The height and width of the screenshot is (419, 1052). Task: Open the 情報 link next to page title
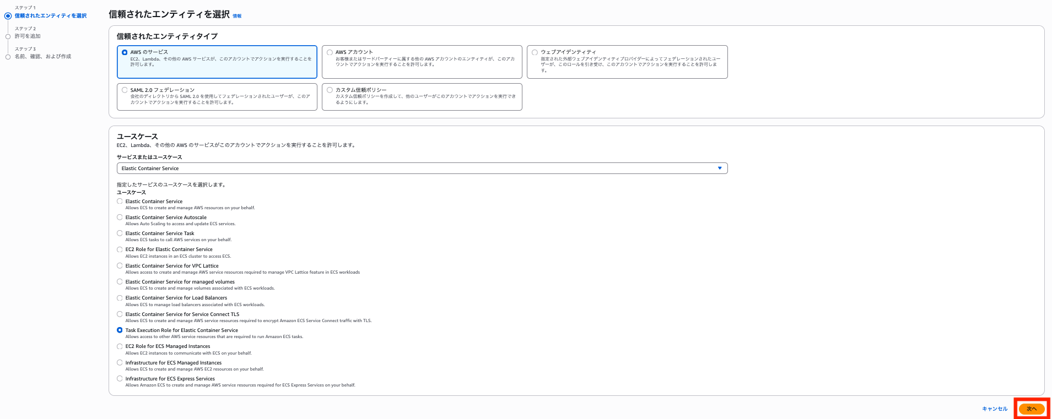click(237, 17)
